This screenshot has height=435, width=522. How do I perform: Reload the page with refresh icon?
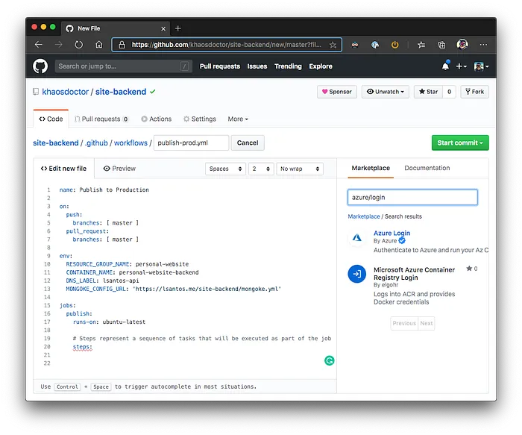point(78,45)
